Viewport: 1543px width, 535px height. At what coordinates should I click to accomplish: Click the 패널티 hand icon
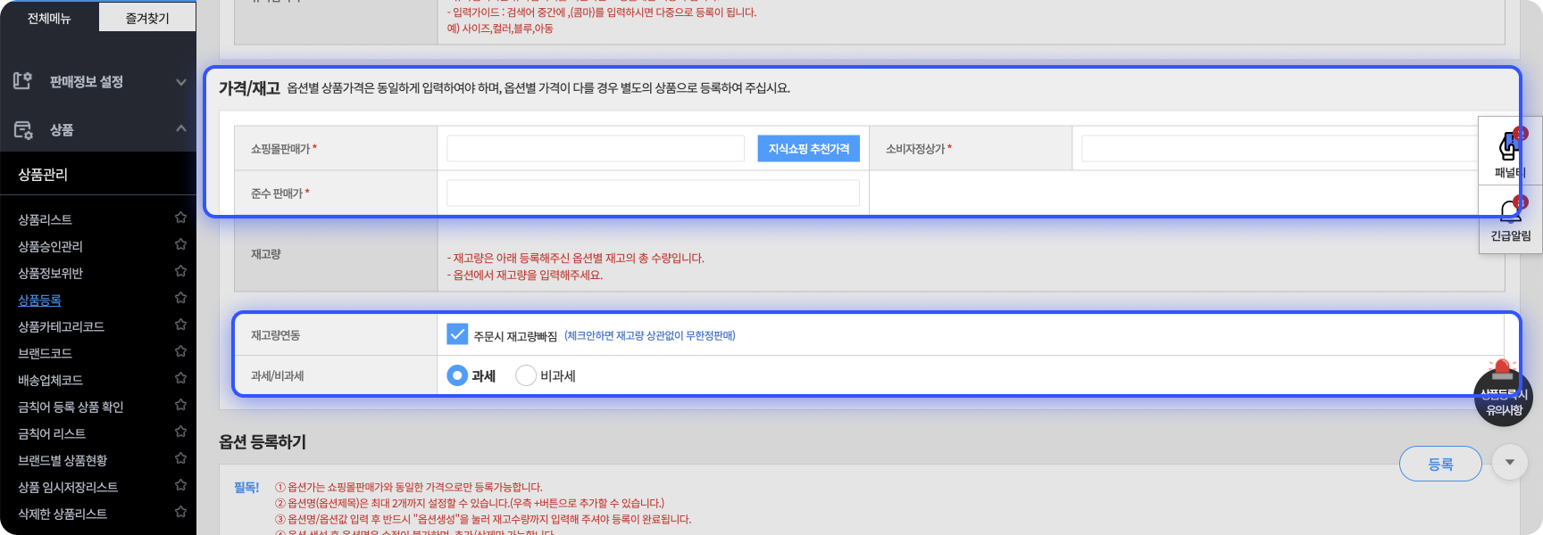1509,147
